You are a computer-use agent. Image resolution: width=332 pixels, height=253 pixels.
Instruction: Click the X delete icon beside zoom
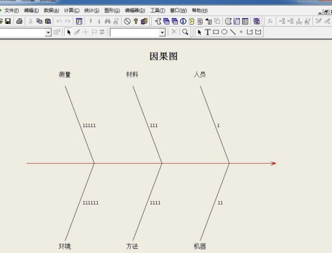(x=174, y=32)
